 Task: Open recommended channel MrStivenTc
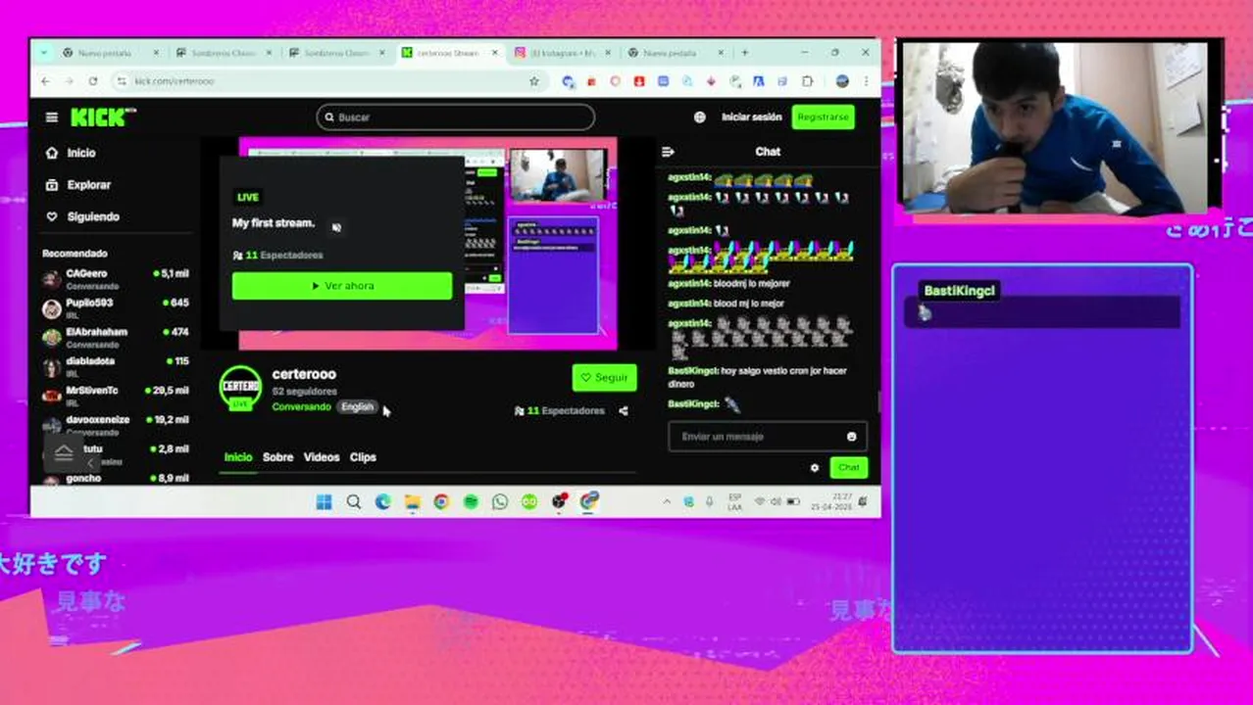(116, 397)
